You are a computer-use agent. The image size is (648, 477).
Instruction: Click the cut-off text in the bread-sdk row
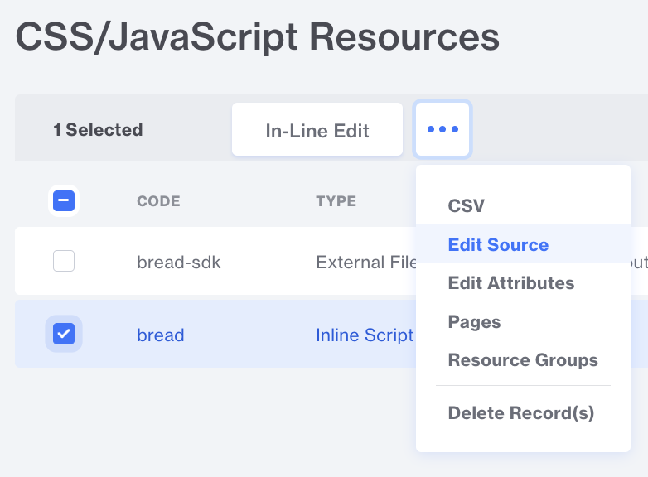[x=639, y=263]
